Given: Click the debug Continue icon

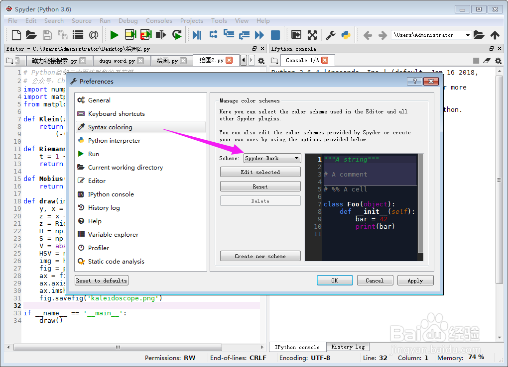Looking at the screenshot, I should tap(259, 35).
